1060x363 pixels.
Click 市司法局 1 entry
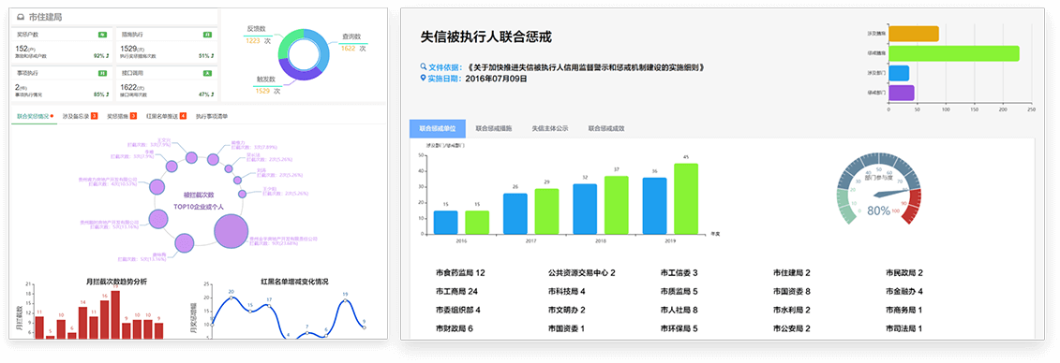(x=903, y=328)
